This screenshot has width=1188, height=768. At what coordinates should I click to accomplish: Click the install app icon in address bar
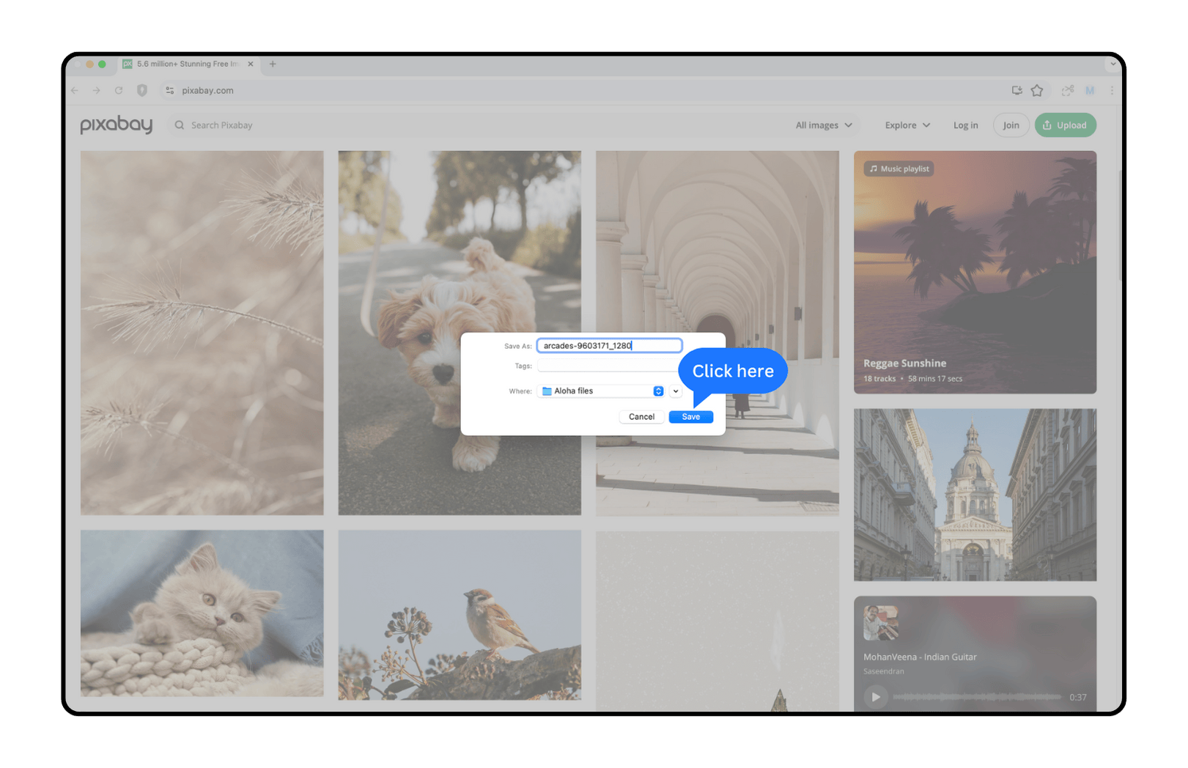[x=1017, y=90]
